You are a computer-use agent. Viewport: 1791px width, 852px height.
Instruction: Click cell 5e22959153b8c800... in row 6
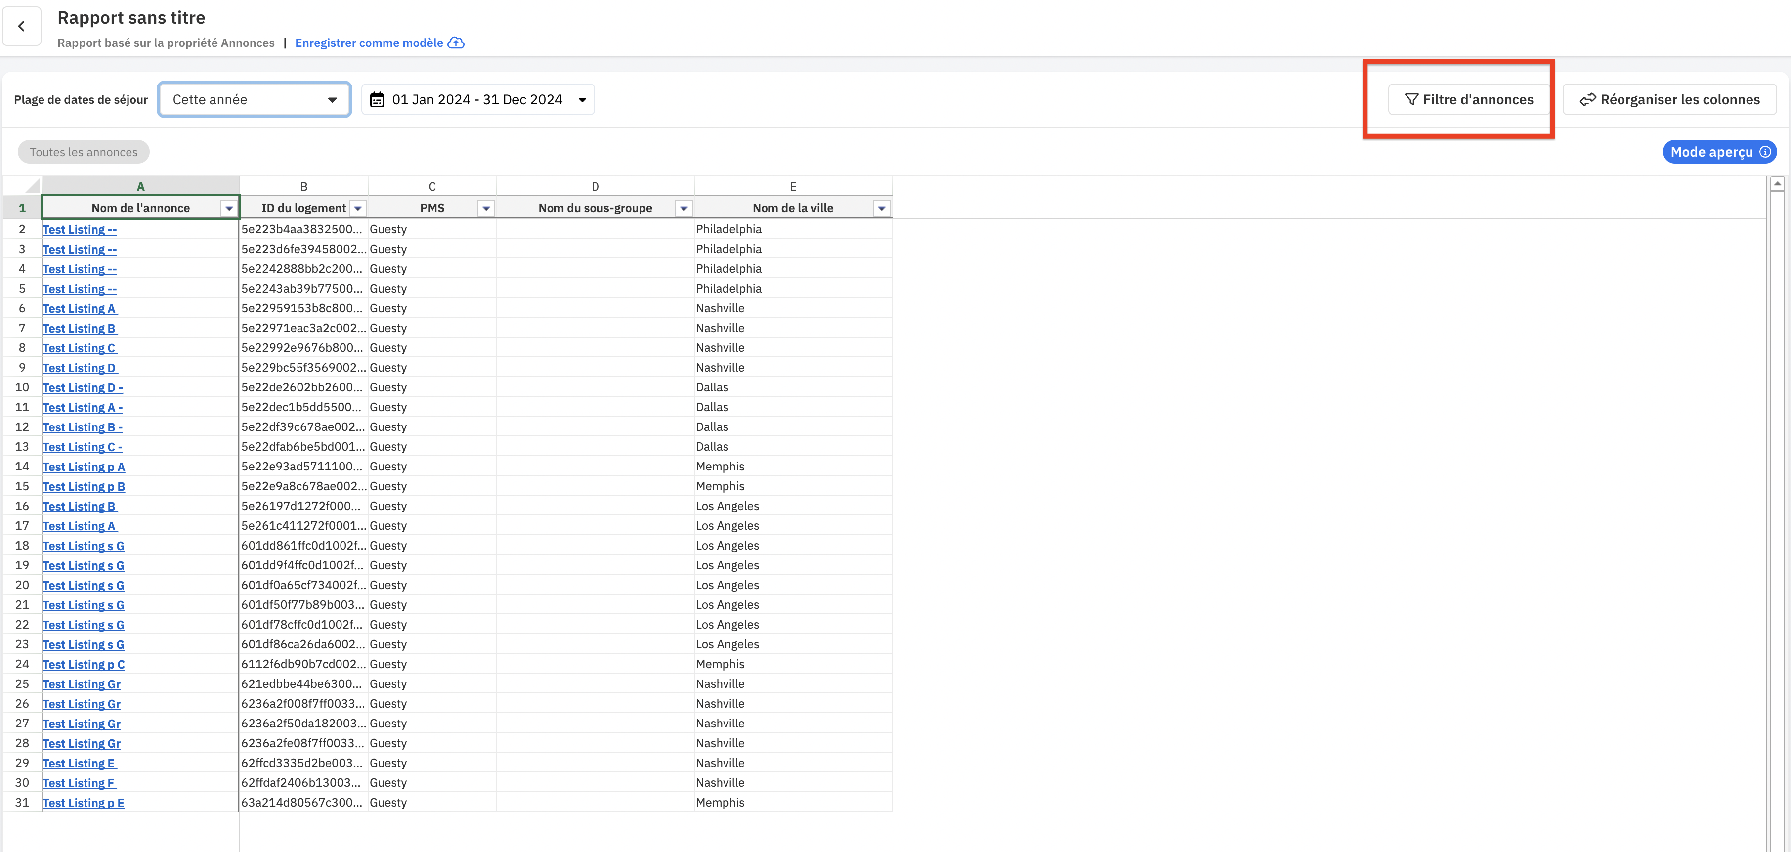(304, 308)
